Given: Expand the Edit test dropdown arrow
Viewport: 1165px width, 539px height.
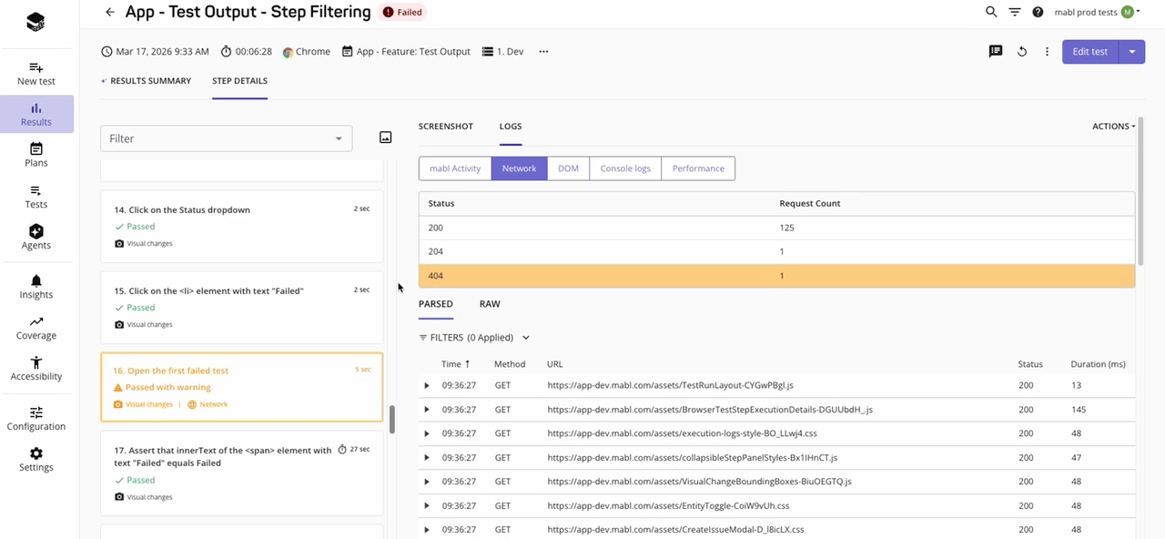Looking at the screenshot, I should (x=1131, y=52).
